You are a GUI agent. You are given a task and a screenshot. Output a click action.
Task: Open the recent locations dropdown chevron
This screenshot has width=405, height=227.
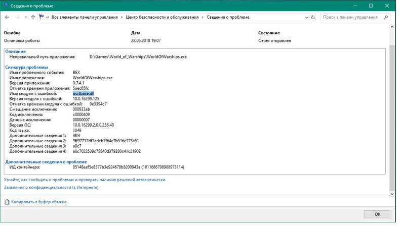[x=26, y=17]
